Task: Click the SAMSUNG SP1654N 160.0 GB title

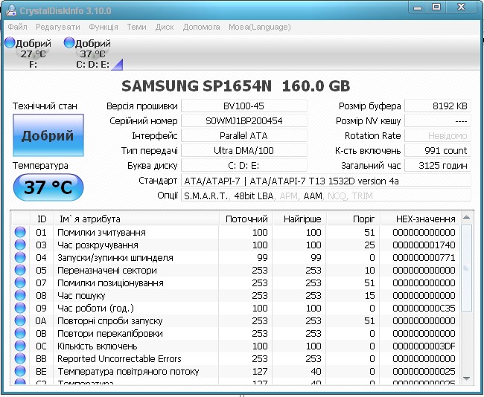Action: (236, 86)
